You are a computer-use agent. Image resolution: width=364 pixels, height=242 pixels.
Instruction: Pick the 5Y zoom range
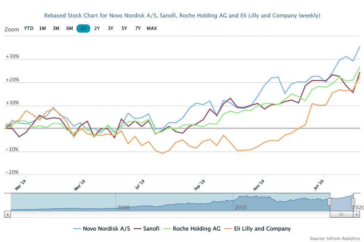pos(124,29)
